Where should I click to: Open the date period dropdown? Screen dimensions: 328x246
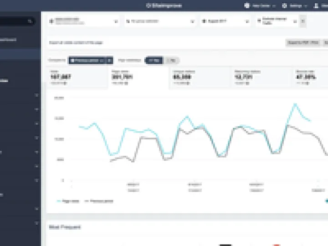(224, 21)
